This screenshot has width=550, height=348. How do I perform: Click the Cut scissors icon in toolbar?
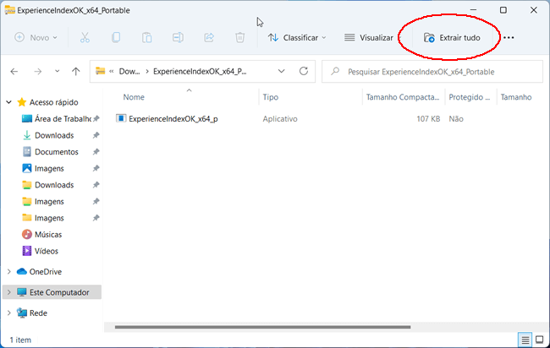pyautogui.click(x=85, y=37)
